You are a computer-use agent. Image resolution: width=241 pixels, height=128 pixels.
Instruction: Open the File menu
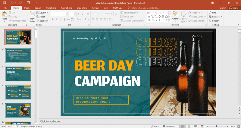click(5, 8)
